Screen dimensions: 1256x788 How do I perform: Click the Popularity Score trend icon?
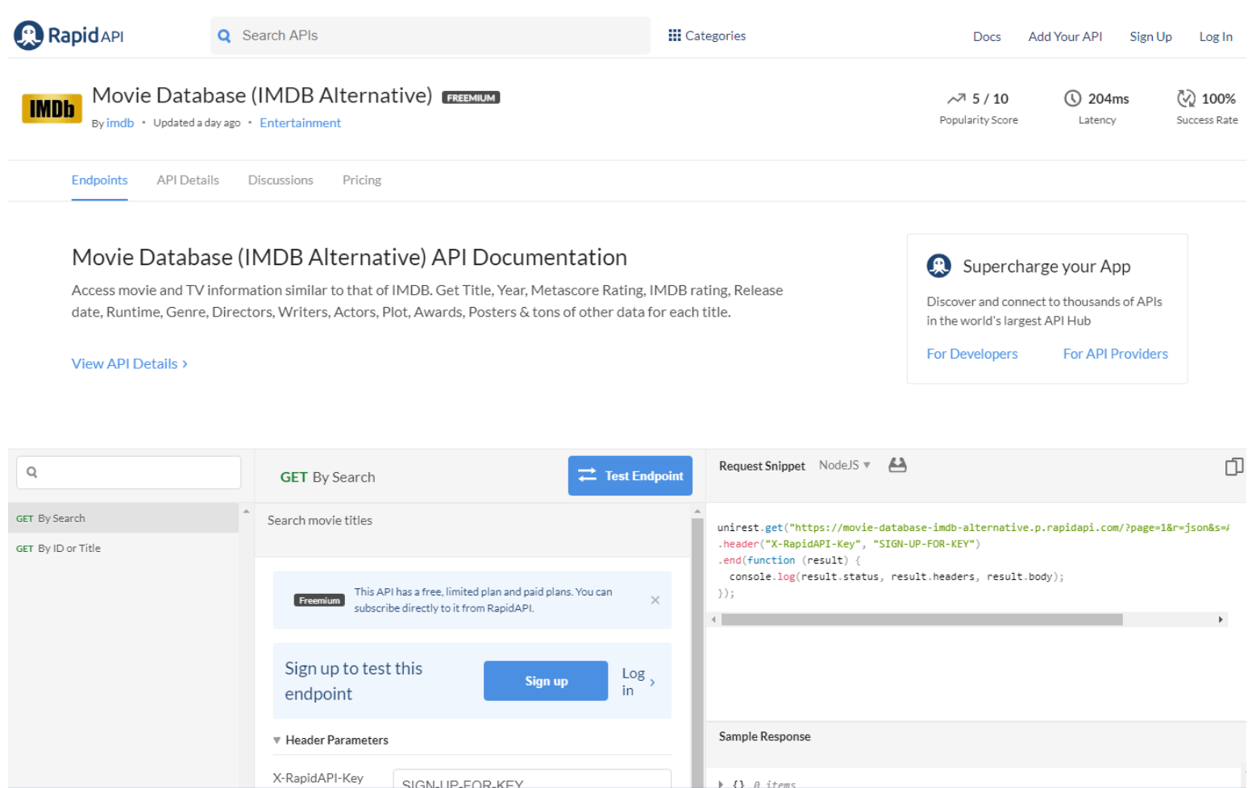pos(958,97)
